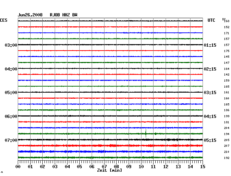
Task: Click the x-axis tick label 11
Action: tap(153, 167)
